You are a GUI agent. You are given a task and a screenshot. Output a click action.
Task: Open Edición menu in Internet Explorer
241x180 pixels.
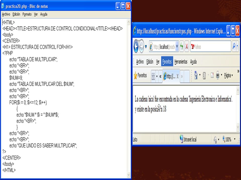pyautogui.click(x=150, y=62)
